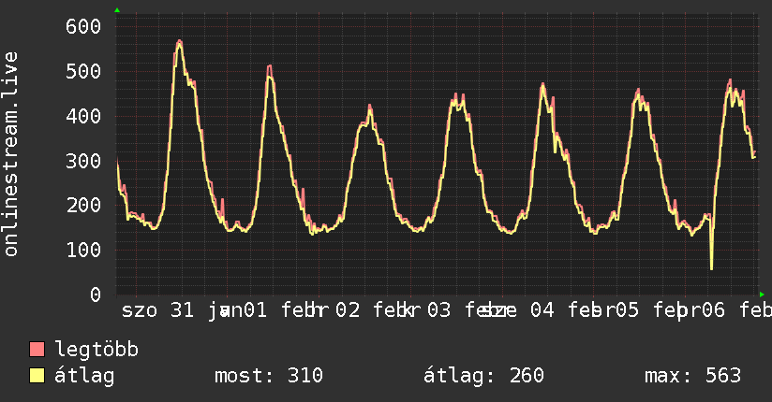Click the 600 y-axis tick label
This screenshot has height=402, width=772.
point(82,26)
